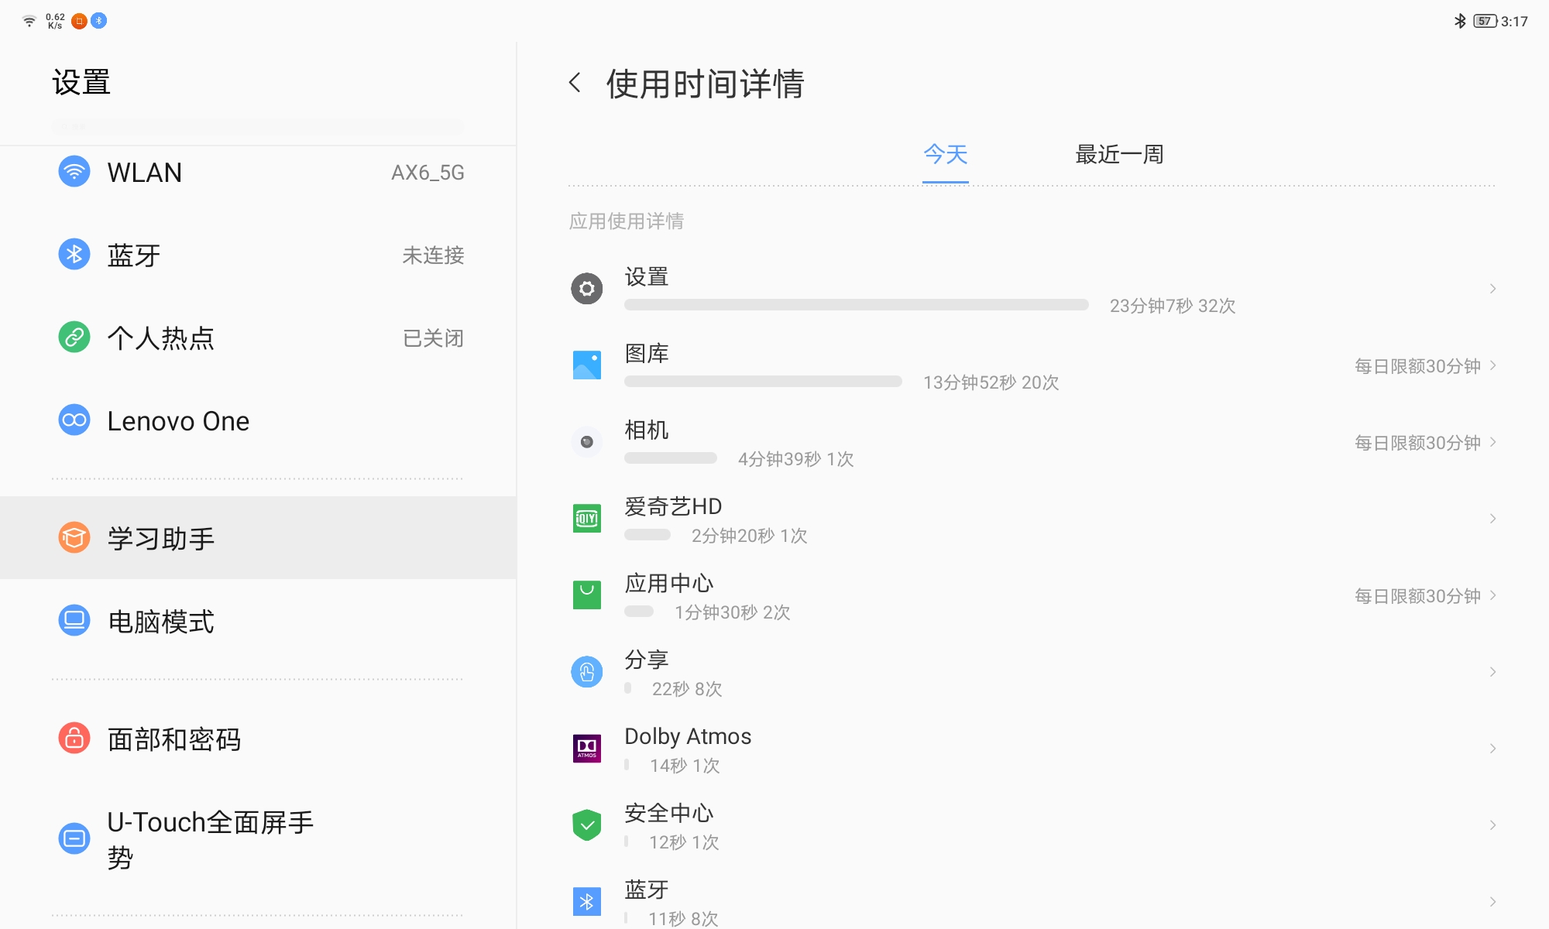Open the 图库 gallery app icon
Screen dimensions: 1549x929
[586, 365]
